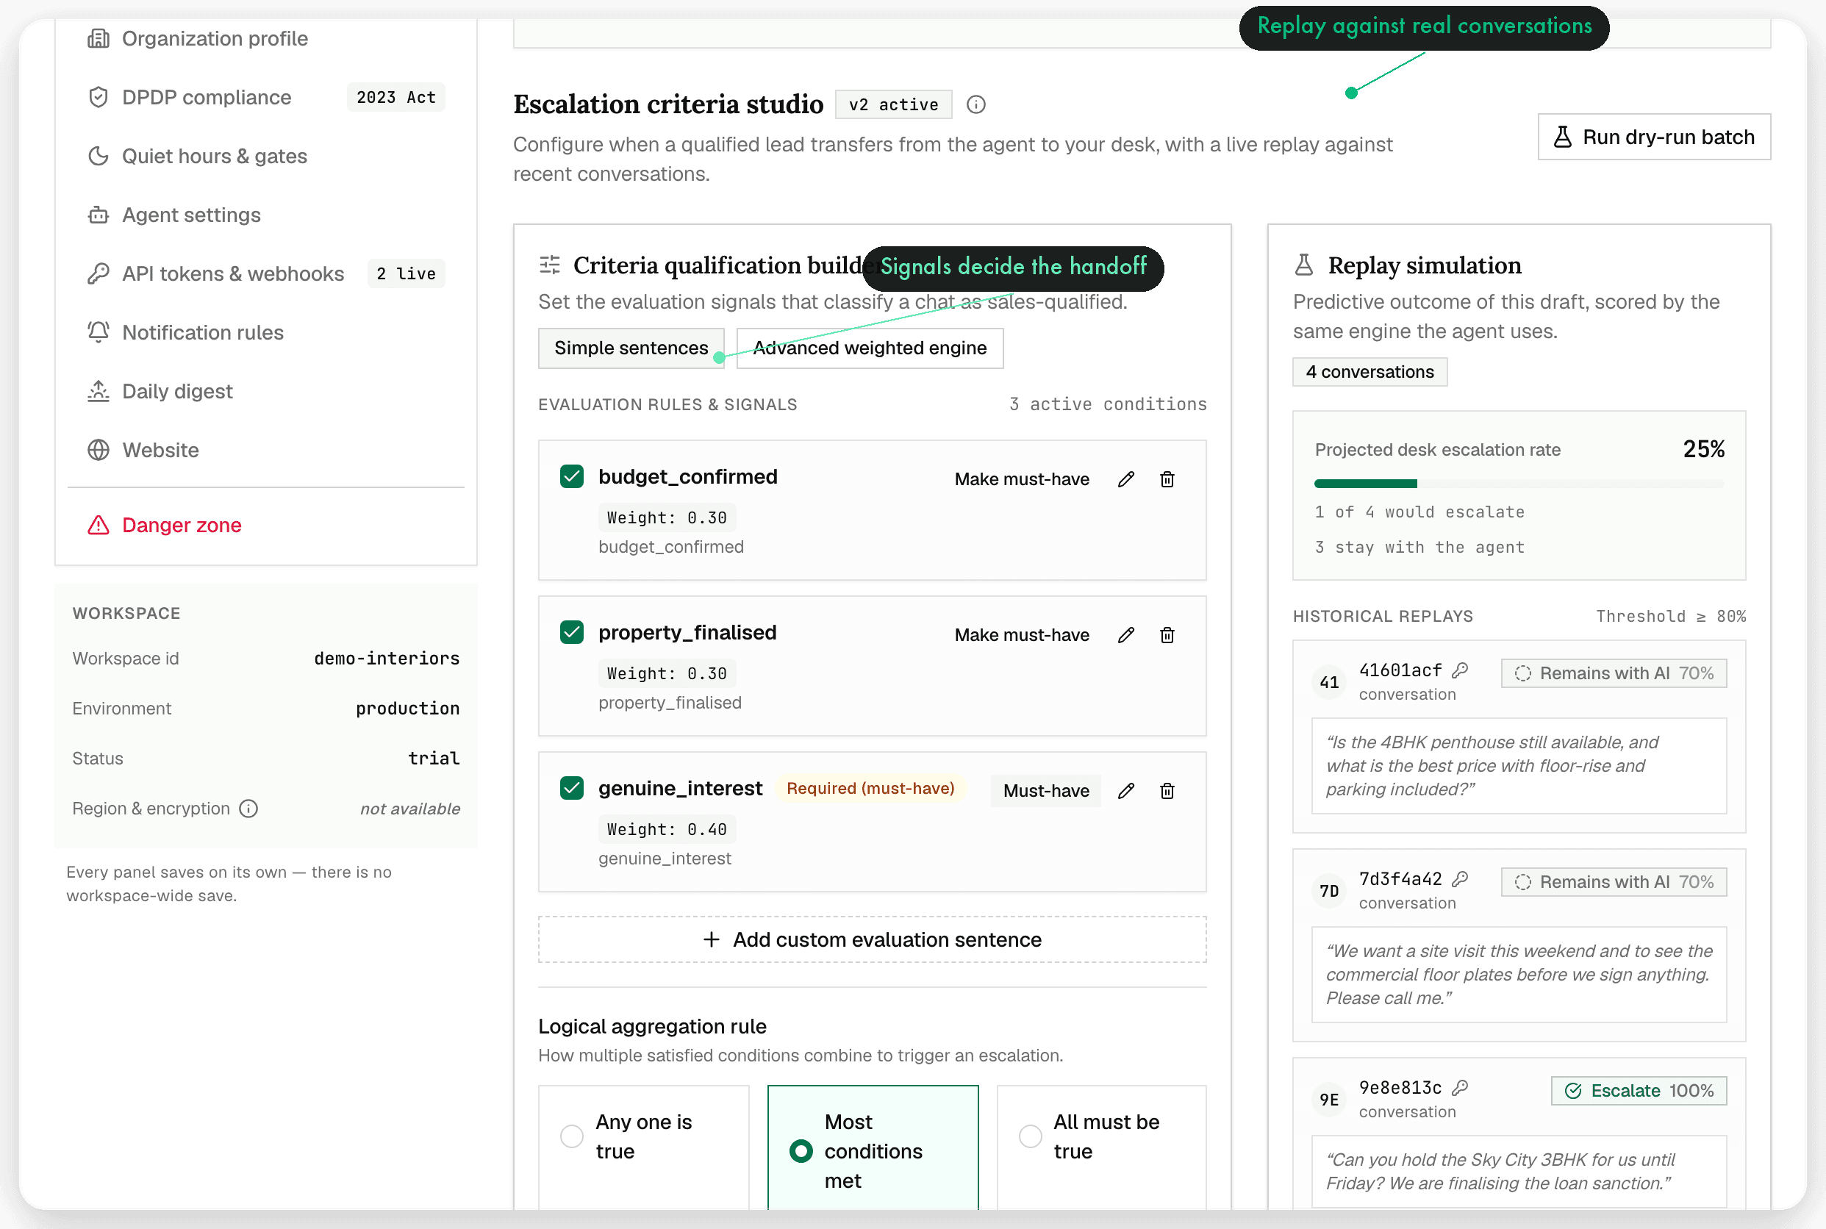Select the 'Any one is true' radio option
This screenshot has width=1826, height=1229.
pos(572,1136)
